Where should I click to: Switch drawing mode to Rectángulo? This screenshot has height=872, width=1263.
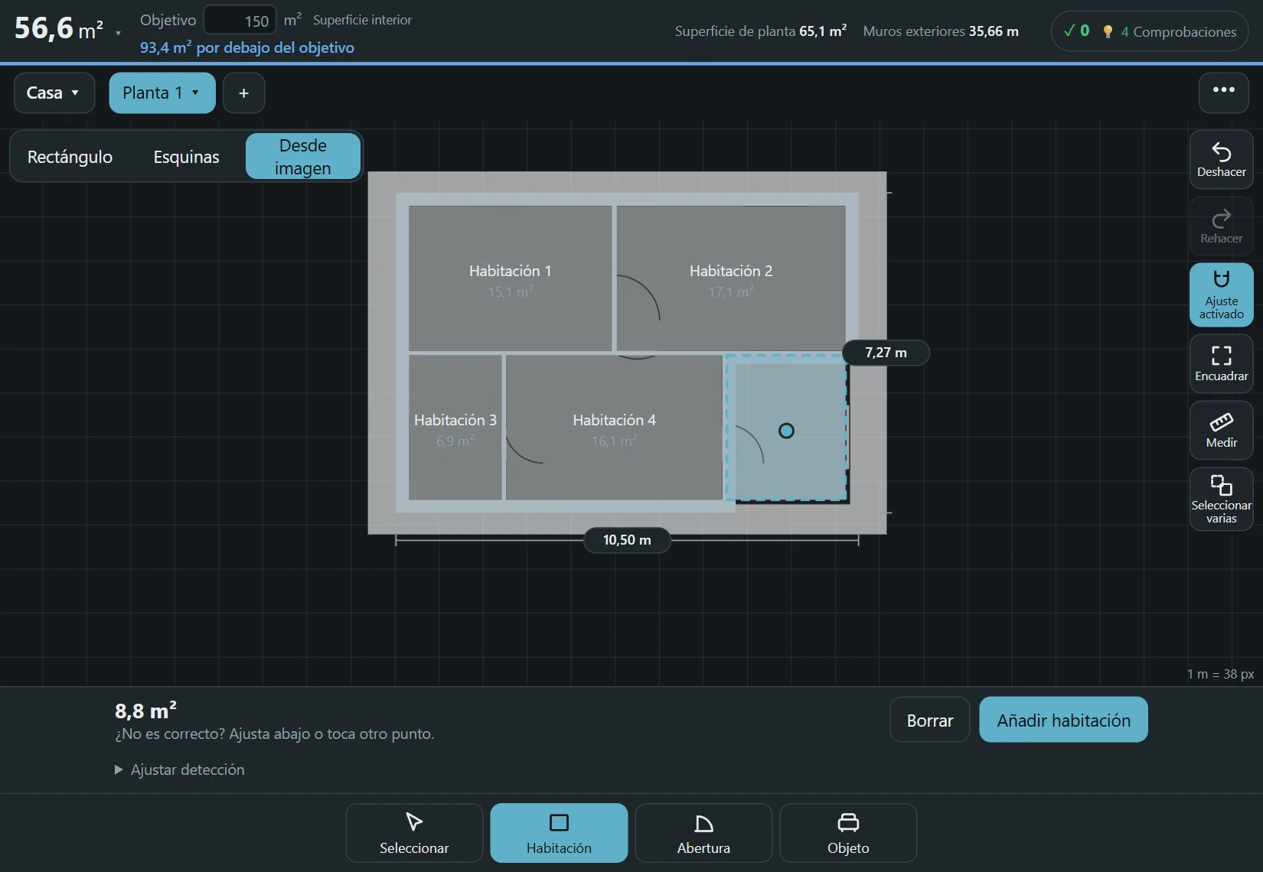pyautogui.click(x=70, y=157)
